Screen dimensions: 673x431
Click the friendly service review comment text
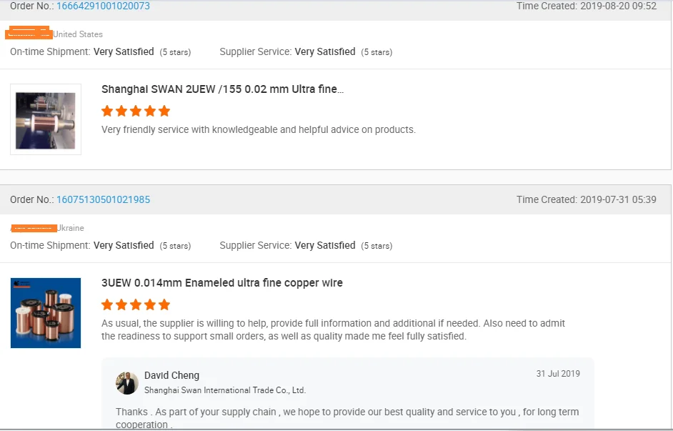pyautogui.click(x=259, y=129)
